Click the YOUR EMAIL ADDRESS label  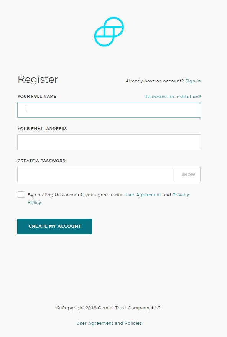pyautogui.click(x=42, y=128)
